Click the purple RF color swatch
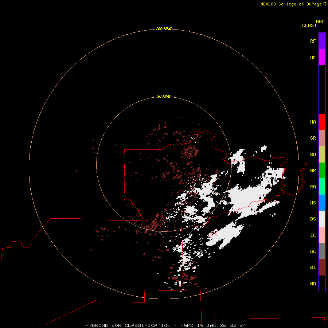Image resolution: width=328 pixels, height=328 pixels. tap(322, 41)
